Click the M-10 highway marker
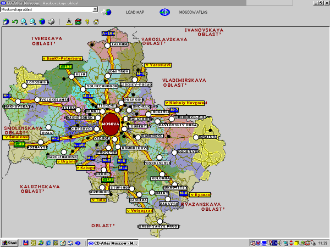The width and height of the screenshot is (330, 247). (88, 96)
